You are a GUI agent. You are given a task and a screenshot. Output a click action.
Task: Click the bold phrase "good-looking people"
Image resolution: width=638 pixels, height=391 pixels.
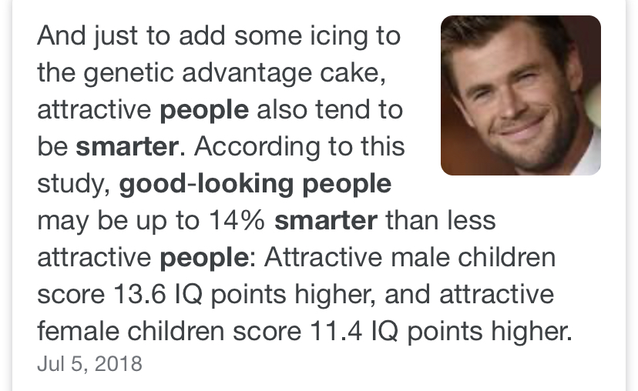click(255, 184)
